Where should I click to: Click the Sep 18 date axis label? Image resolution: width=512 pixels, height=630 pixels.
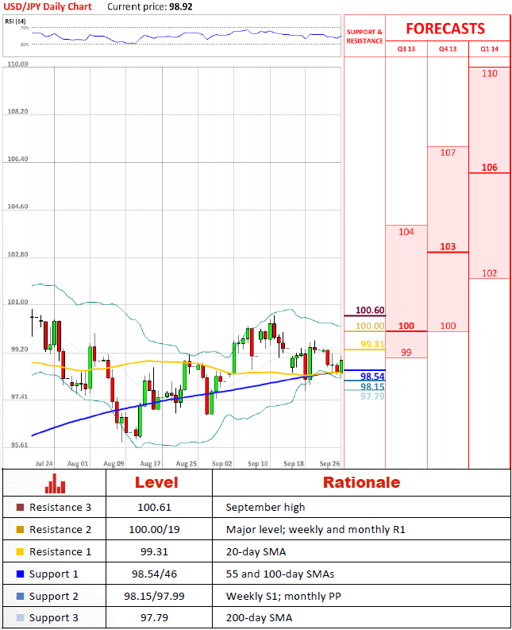click(x=294, y=464)
